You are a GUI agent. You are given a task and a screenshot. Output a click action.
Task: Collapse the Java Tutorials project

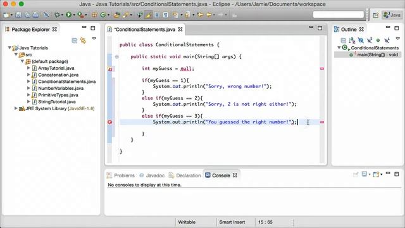click(x=9, y=47)
